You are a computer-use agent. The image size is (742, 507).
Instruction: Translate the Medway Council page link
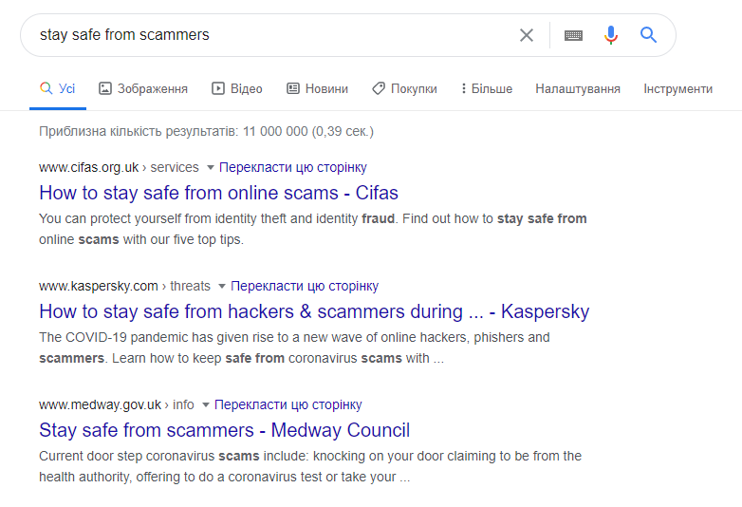[x=288, y=405]
